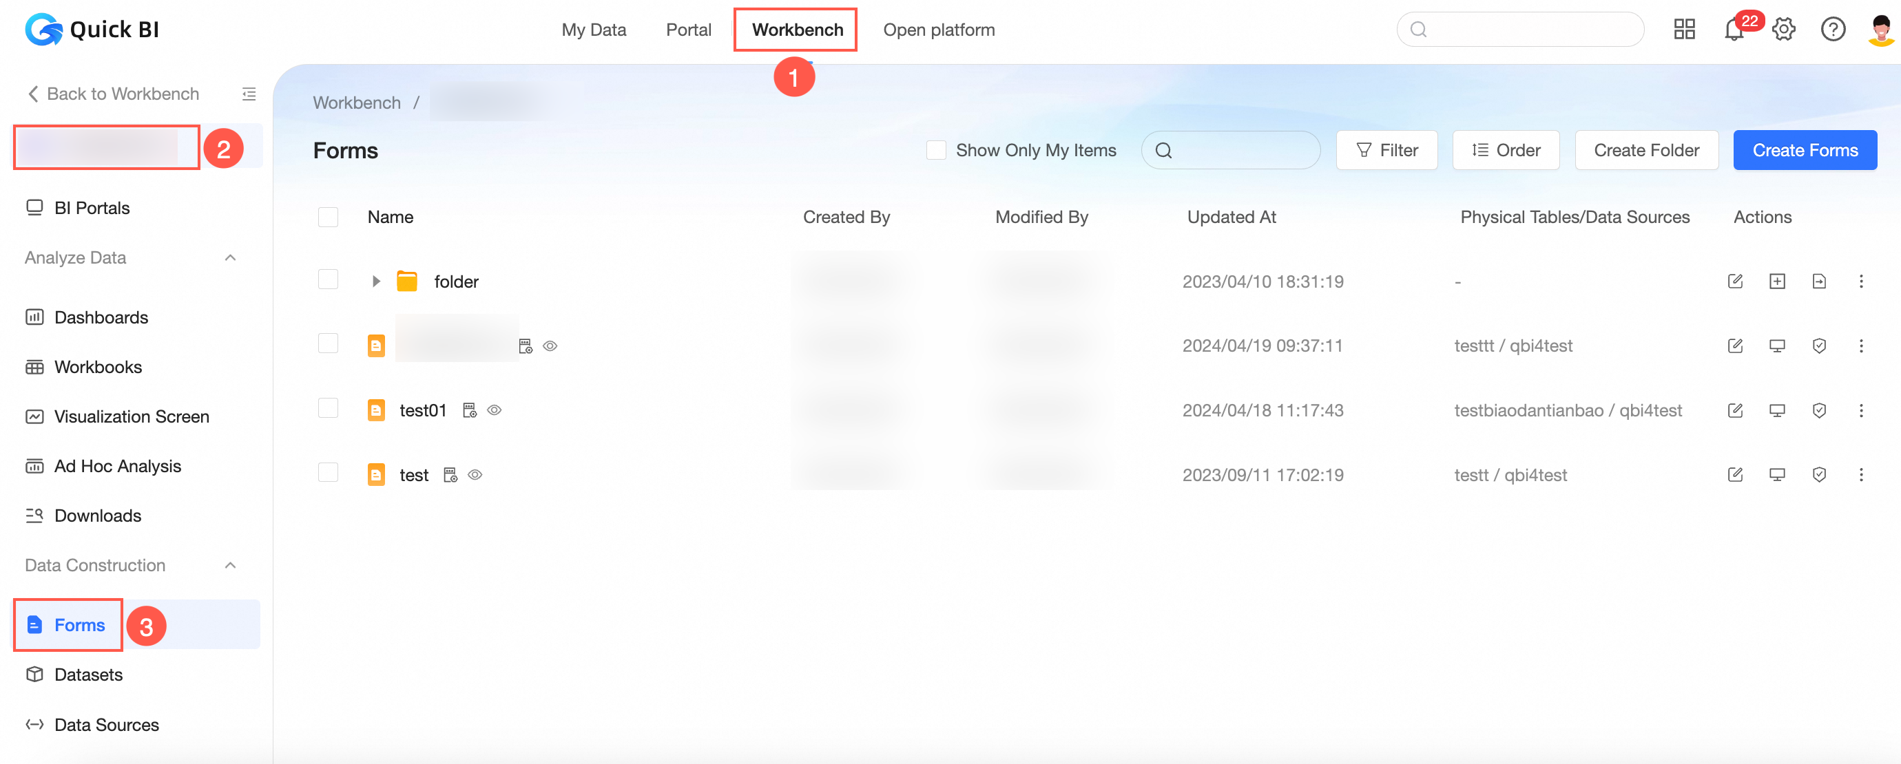Click the help question mark icon
This screenshot has height=764, width=1901.
click(1832, 30)
